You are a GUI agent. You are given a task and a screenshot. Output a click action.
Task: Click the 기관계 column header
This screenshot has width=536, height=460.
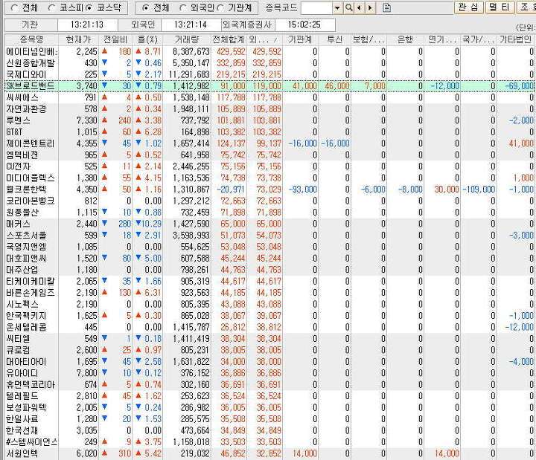pos(300,39)
